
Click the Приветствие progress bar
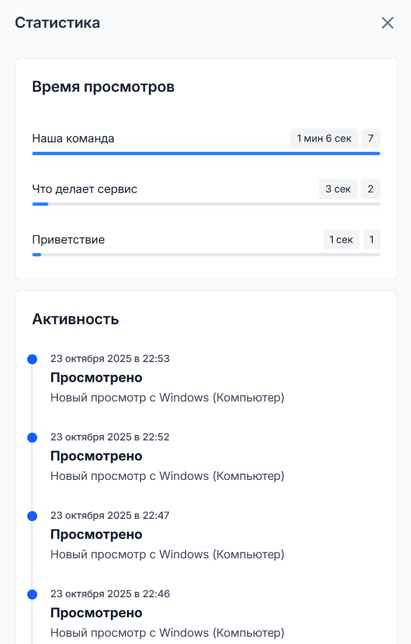205,255
